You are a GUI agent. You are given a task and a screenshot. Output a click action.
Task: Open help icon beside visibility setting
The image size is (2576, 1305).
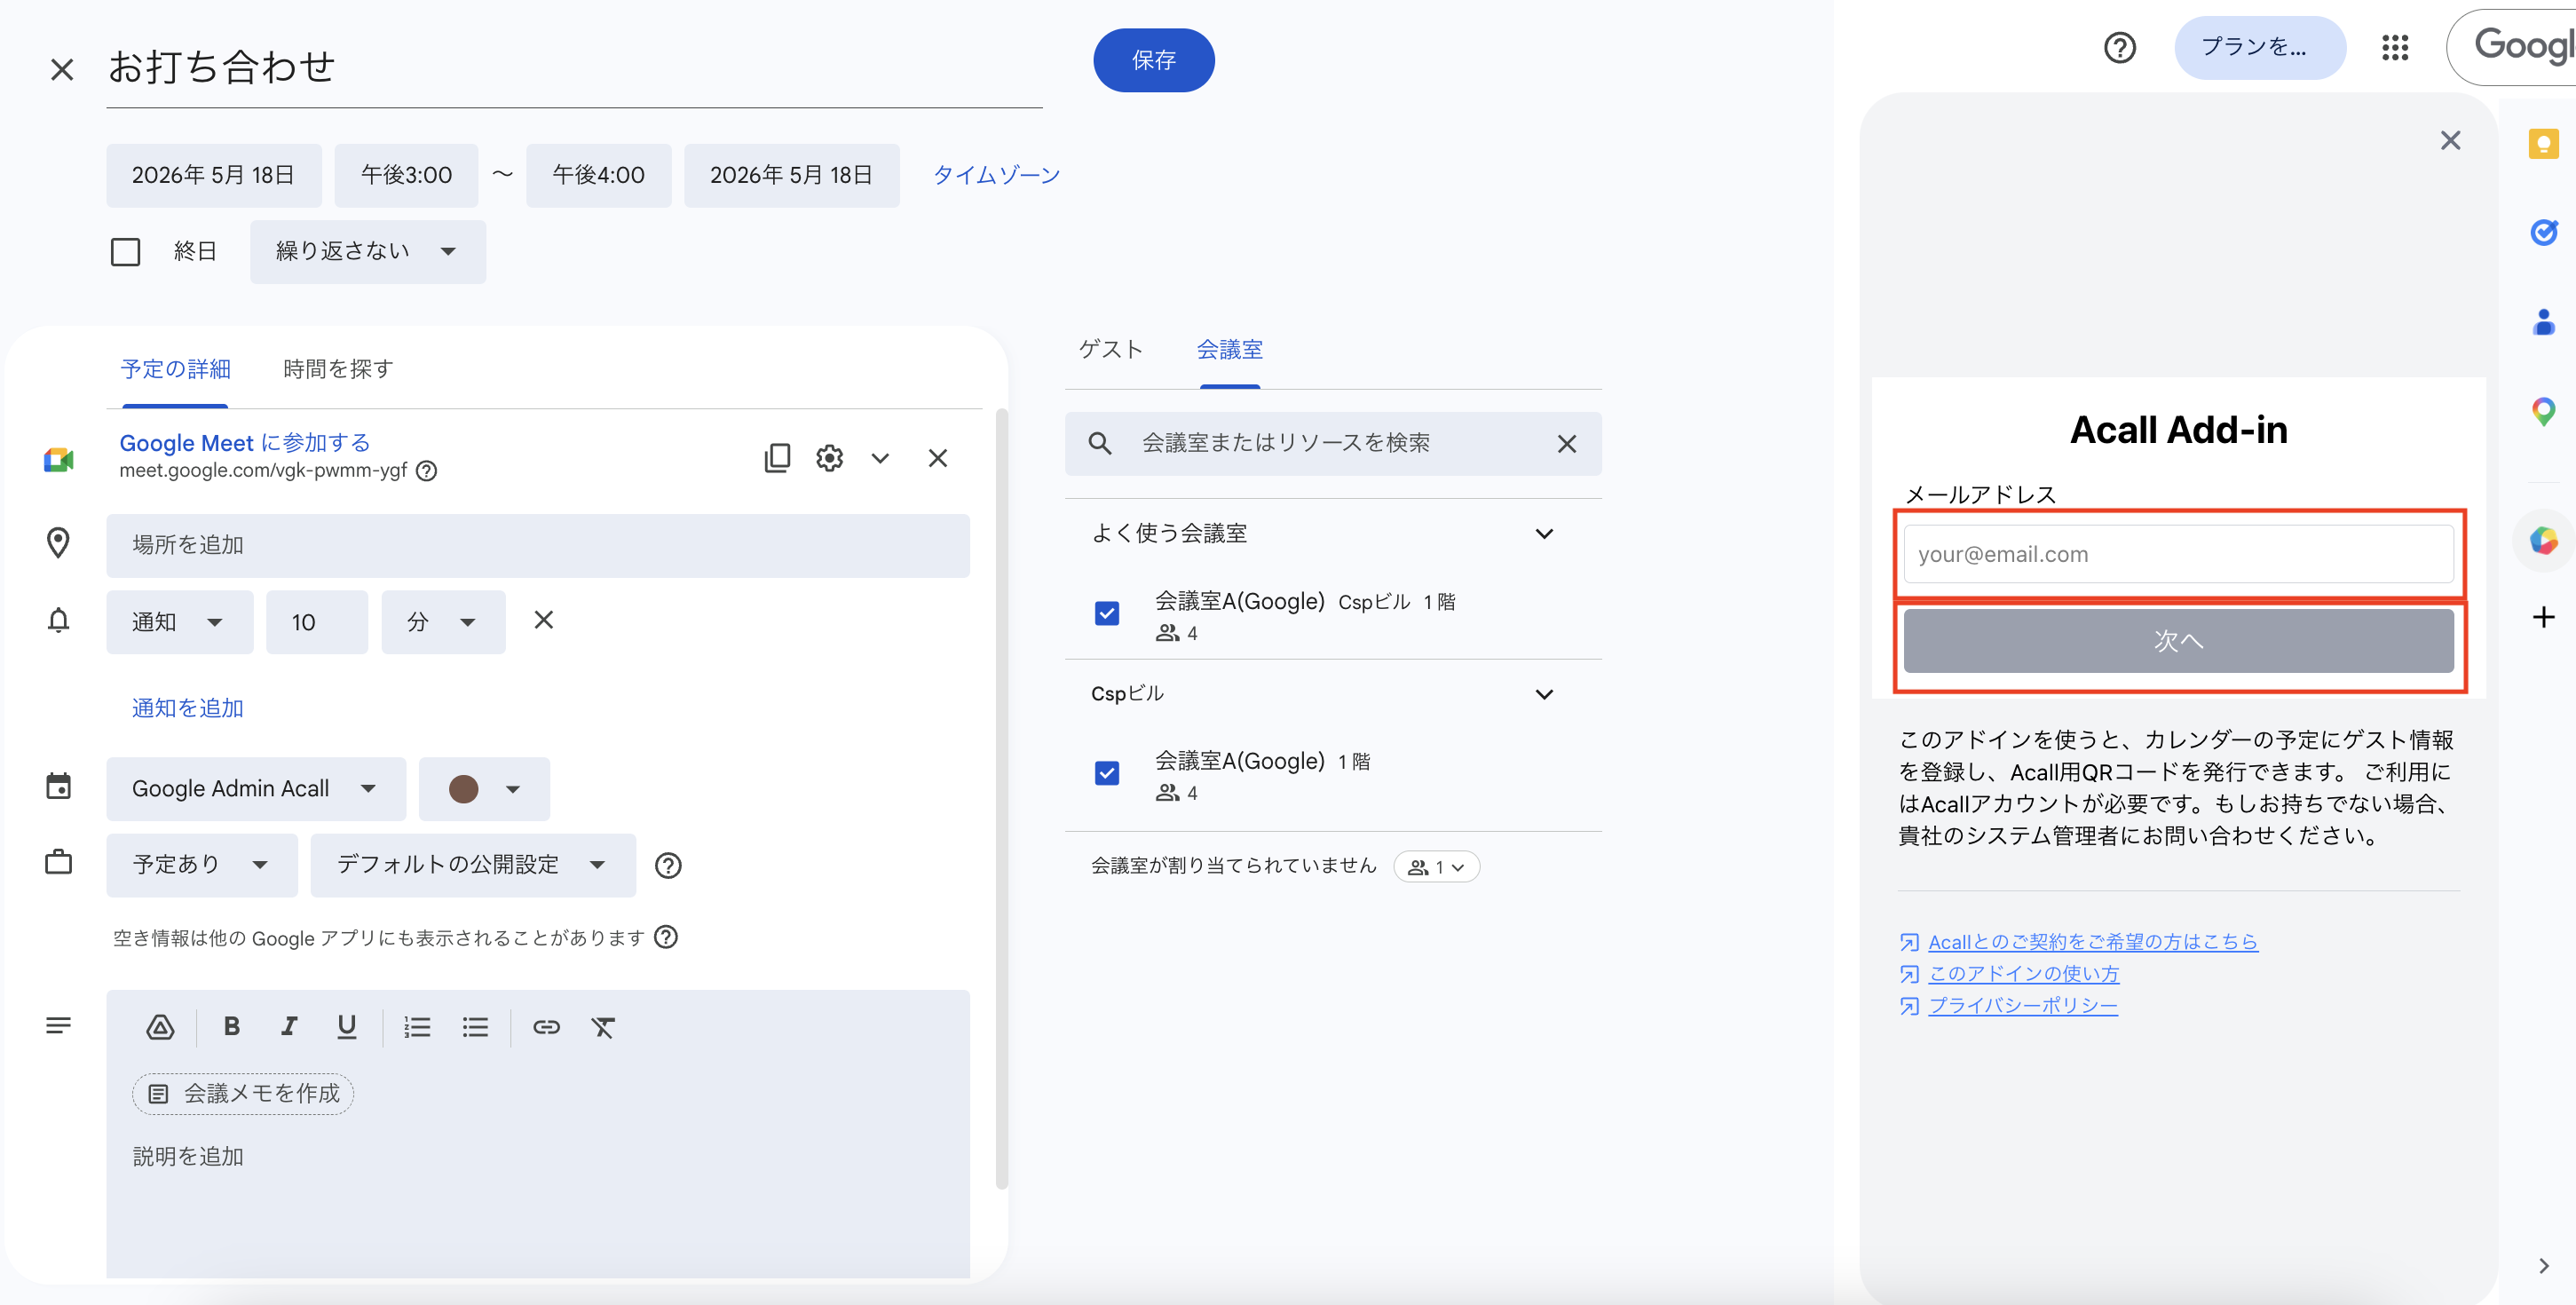tap(668, 865)
